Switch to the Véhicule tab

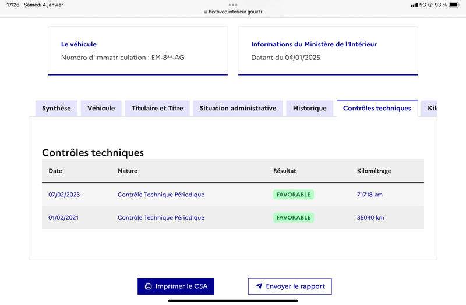click(x=101, y=109)
